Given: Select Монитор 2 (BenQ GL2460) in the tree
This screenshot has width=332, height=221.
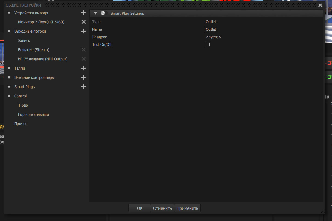Looking at the screenshot, I should coord(41,22).
